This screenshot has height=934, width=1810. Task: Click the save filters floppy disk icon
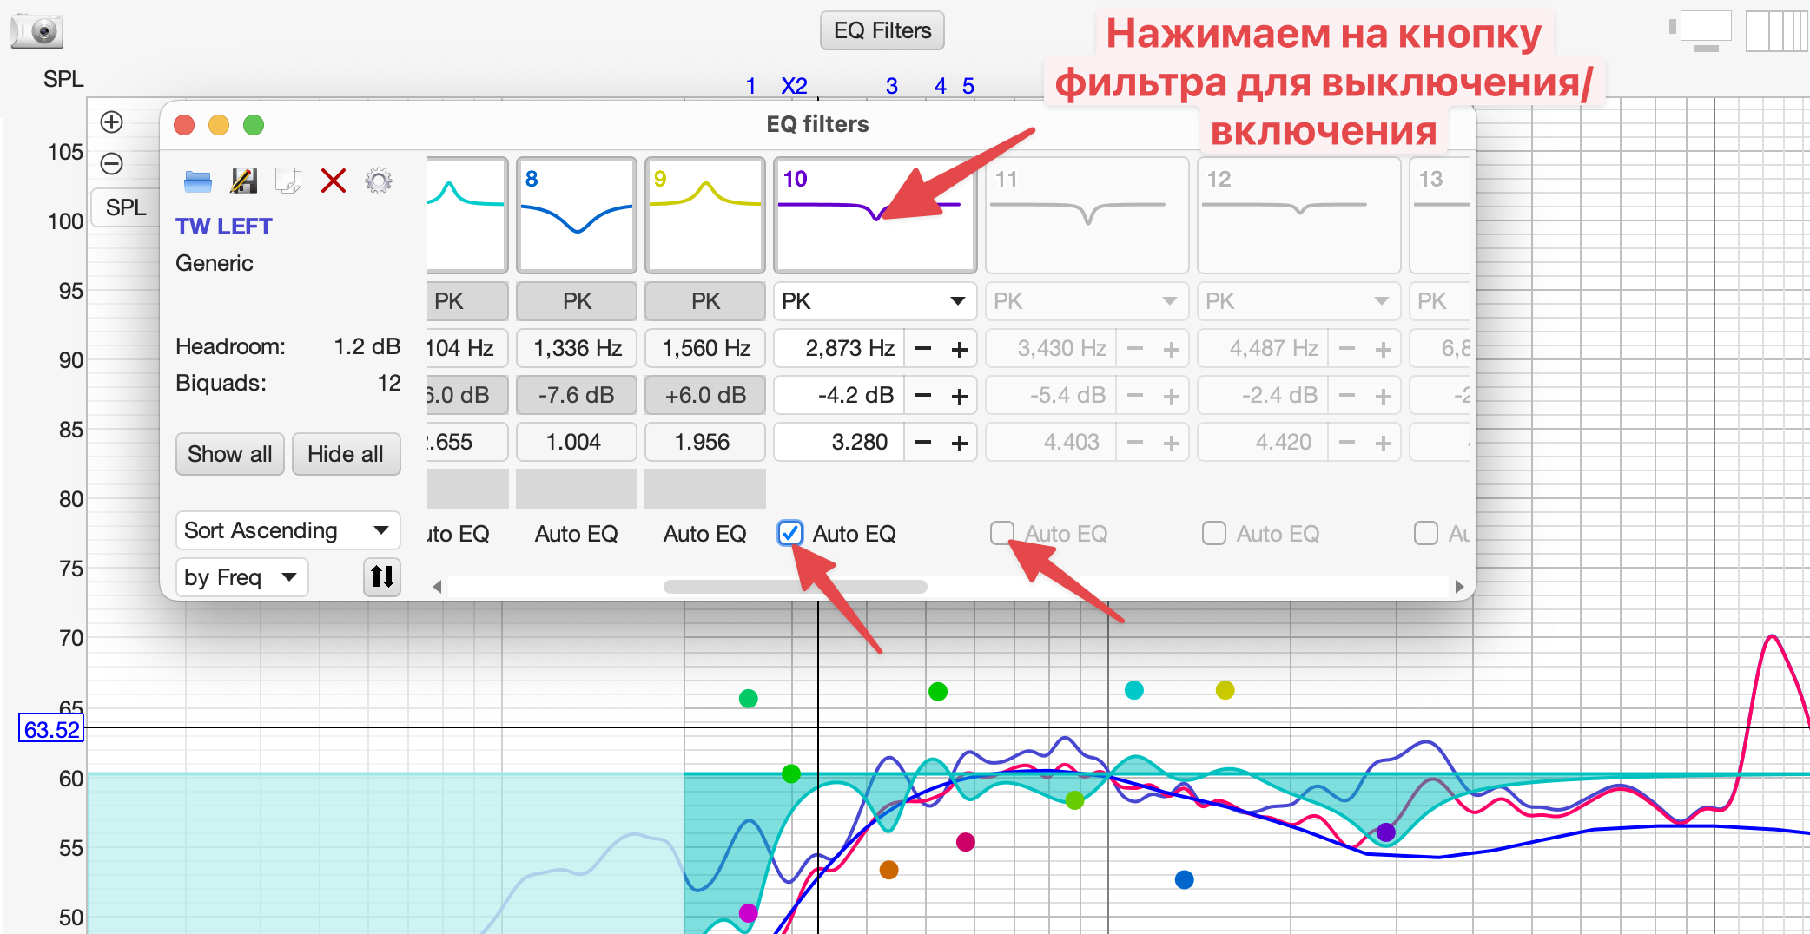point(243,181)
